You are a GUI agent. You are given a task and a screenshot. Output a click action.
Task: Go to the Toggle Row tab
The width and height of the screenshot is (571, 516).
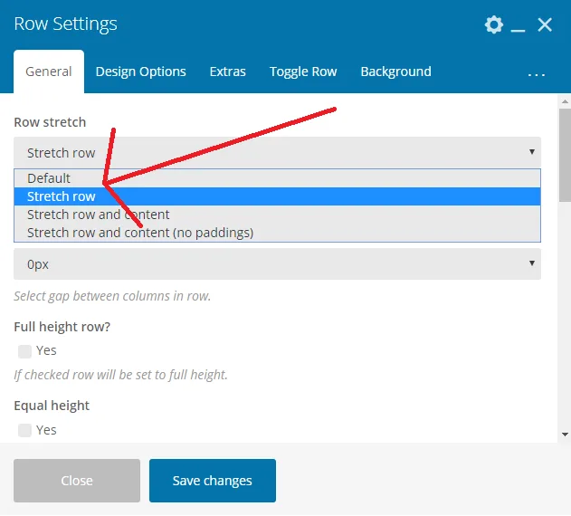pyautogui.click(x=303, y=72)
